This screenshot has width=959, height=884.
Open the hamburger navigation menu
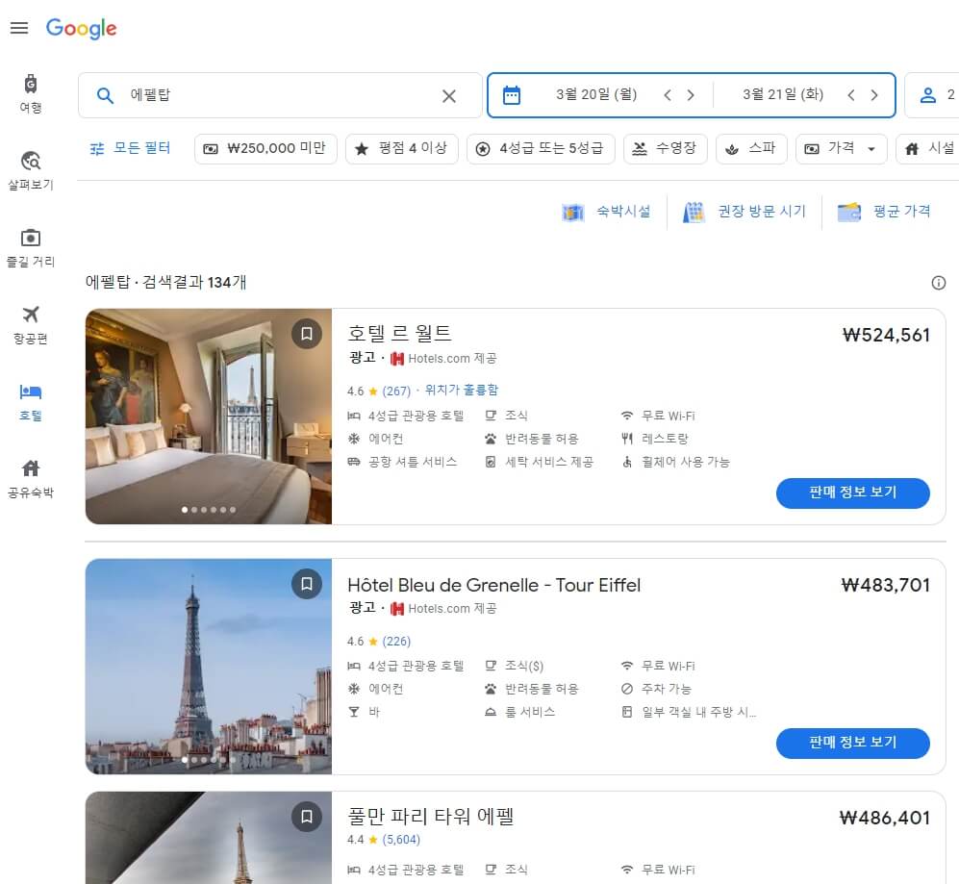18,27
